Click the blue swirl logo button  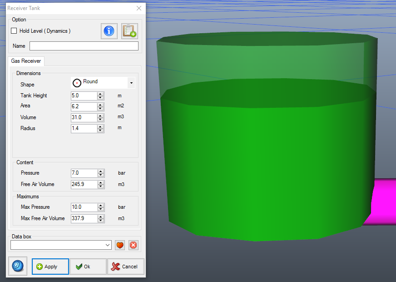(x=18, y=266)
